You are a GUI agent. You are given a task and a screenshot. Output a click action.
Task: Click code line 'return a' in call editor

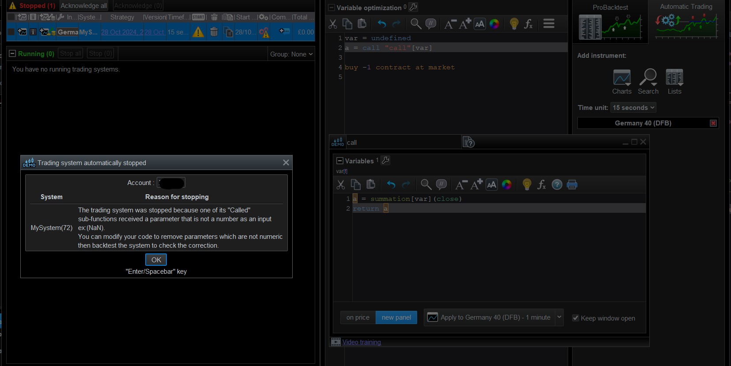point(370,208)
